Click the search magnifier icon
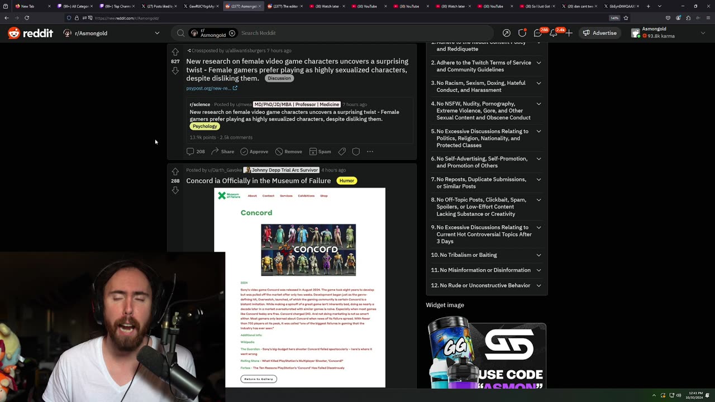Image resolution: width=715 pixels, height=402 pixels. pos(181,33)
